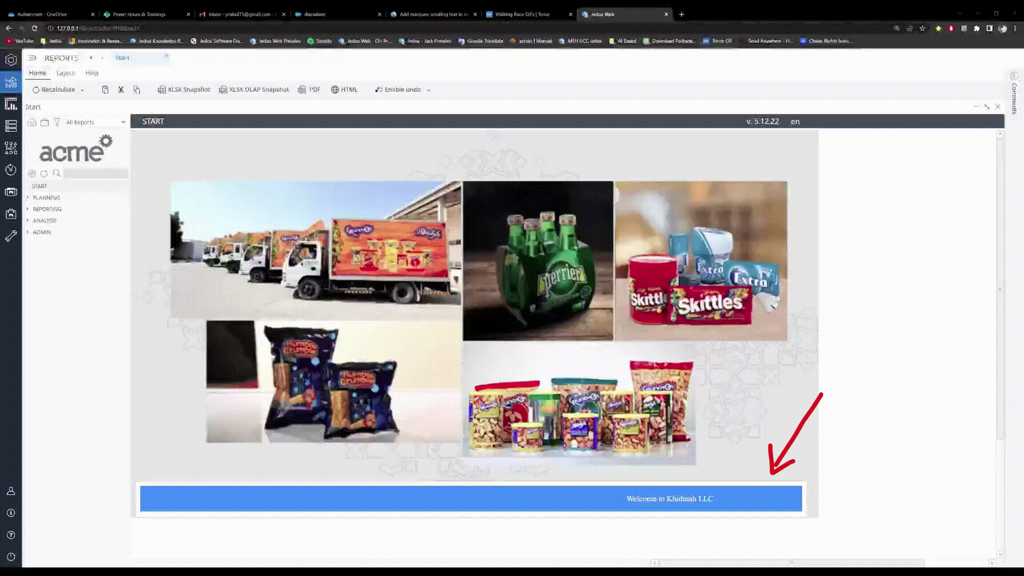Screen dimensions: 1024x576
Task: Open the Marketplace bag icon in sidebar
Action: (x=11, y=214)
